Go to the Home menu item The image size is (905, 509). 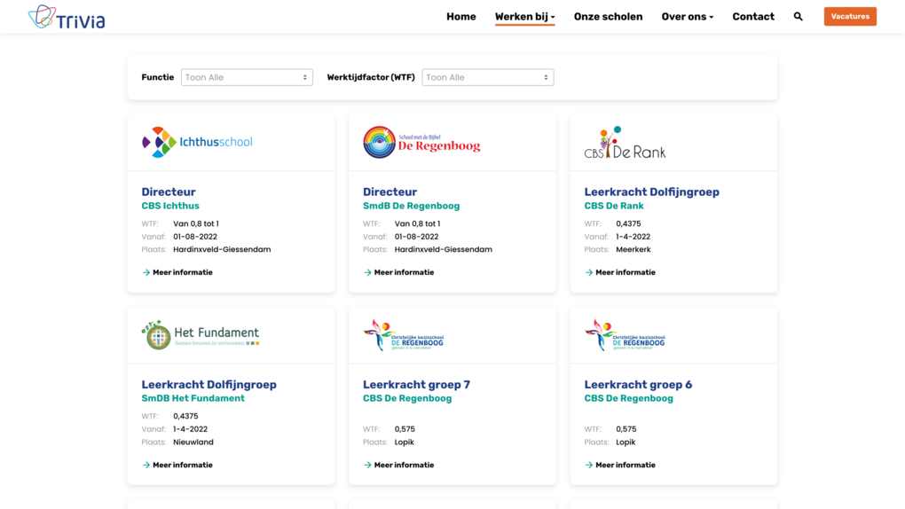[x=460, y=17]
